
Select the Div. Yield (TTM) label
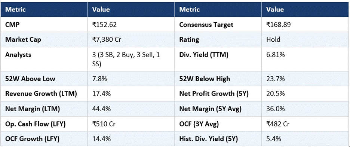click(x=204, y=55)
